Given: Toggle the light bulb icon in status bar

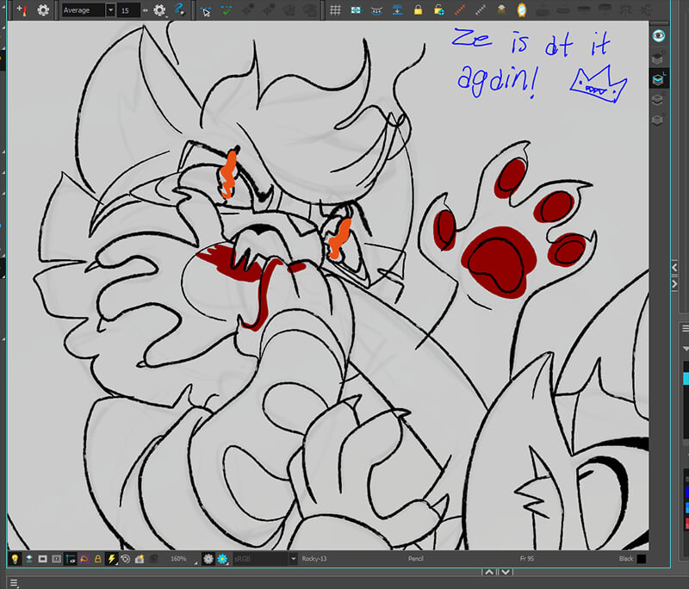Looking at the screenshot, I should pos(15,559).
